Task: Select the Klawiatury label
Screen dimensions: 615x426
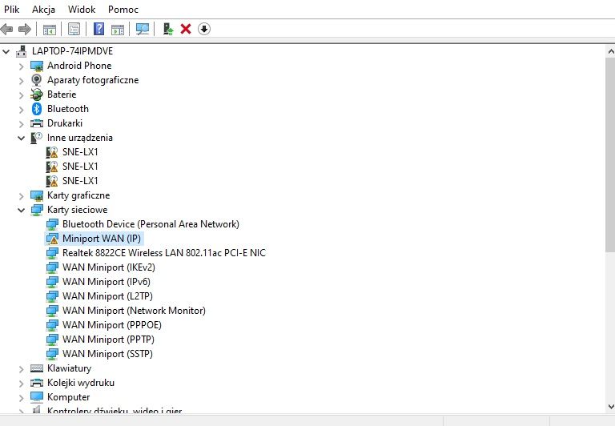Action: [x=69, y=368]
